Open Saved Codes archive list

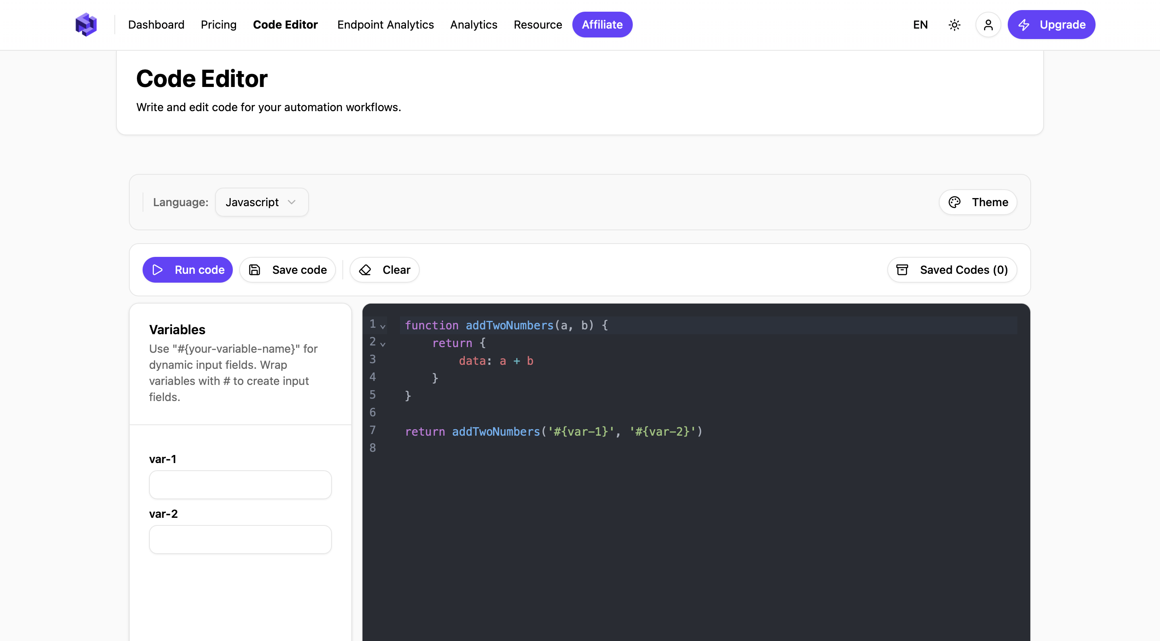coord(952,270)
